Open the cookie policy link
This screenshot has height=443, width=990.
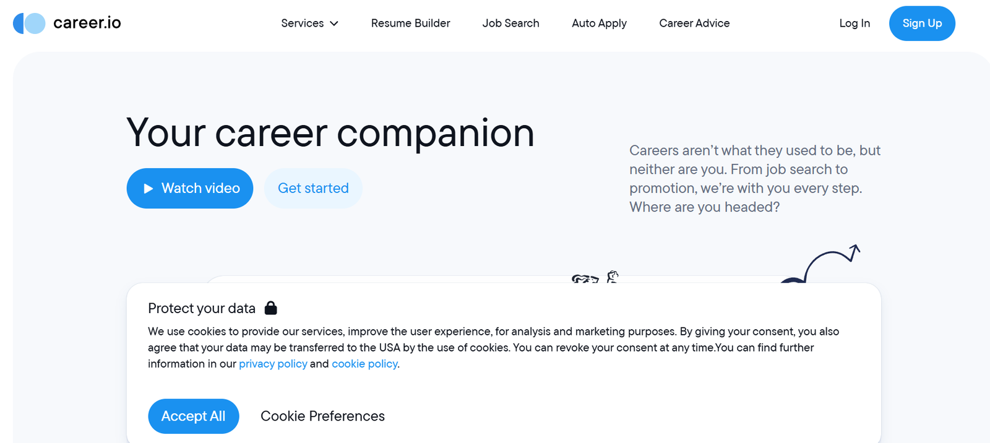click(x=364, y=364)
